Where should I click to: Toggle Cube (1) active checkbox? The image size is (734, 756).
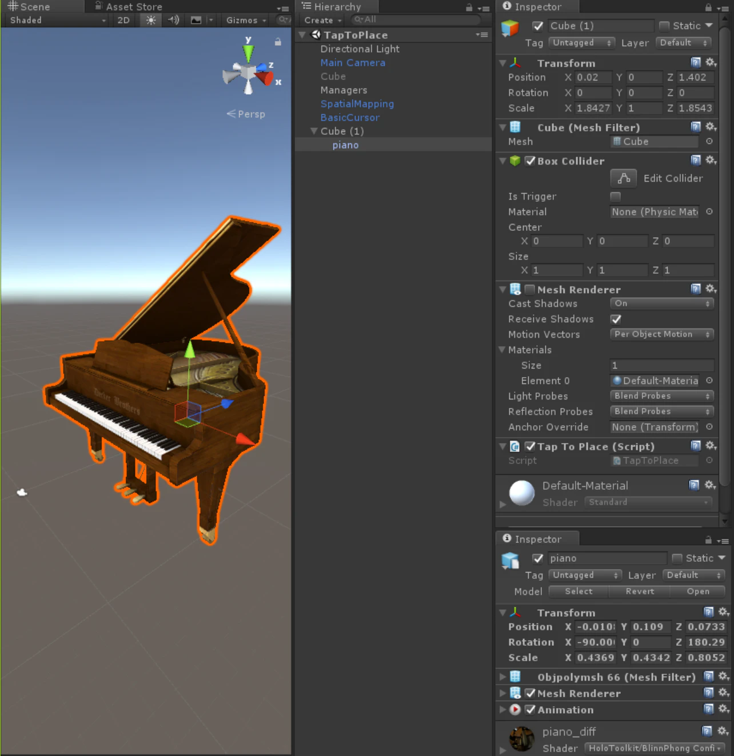(538, 26)
